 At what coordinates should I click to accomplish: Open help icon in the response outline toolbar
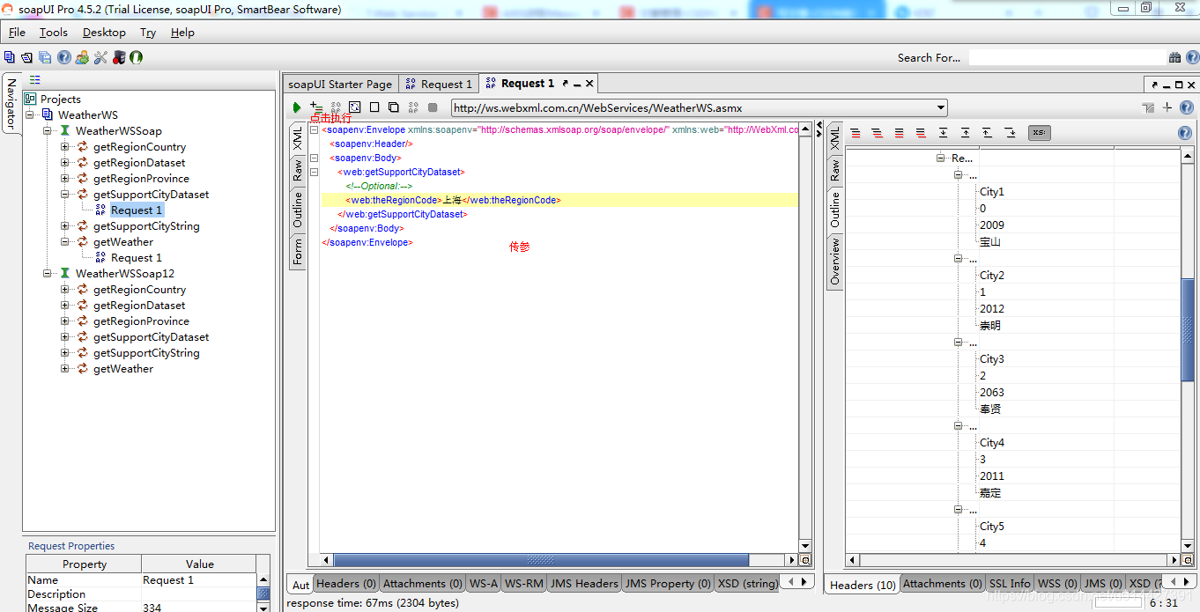(1185, 133)
